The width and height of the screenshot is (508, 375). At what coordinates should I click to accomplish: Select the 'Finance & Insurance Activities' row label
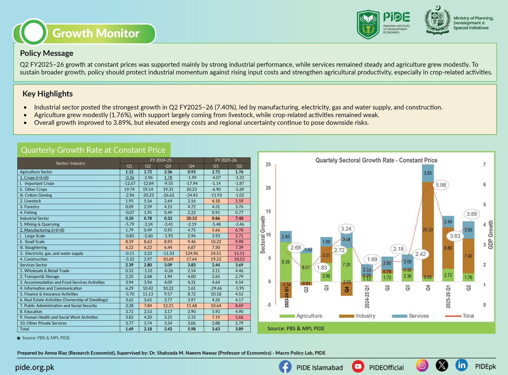pos(49,294)
